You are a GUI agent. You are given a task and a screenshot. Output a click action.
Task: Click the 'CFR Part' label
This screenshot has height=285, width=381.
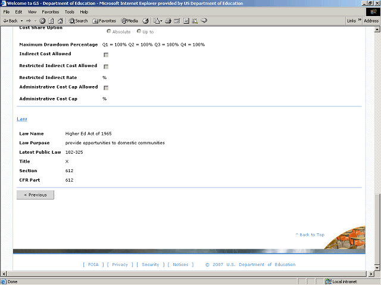[30, 180]
